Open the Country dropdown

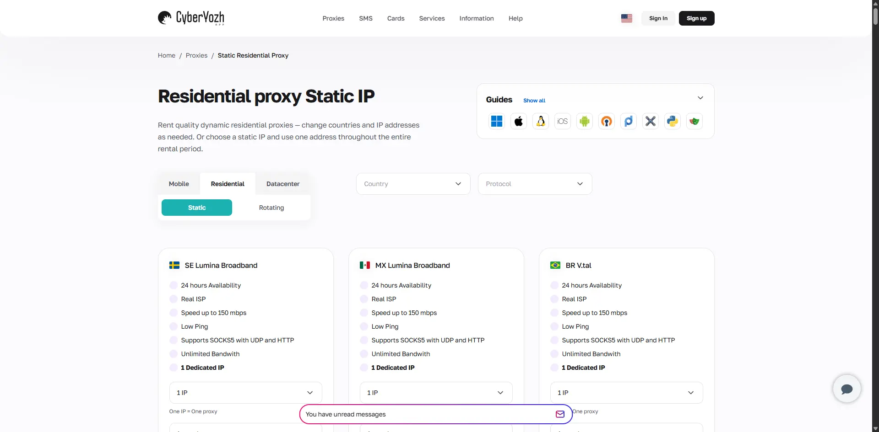[413, 184]
